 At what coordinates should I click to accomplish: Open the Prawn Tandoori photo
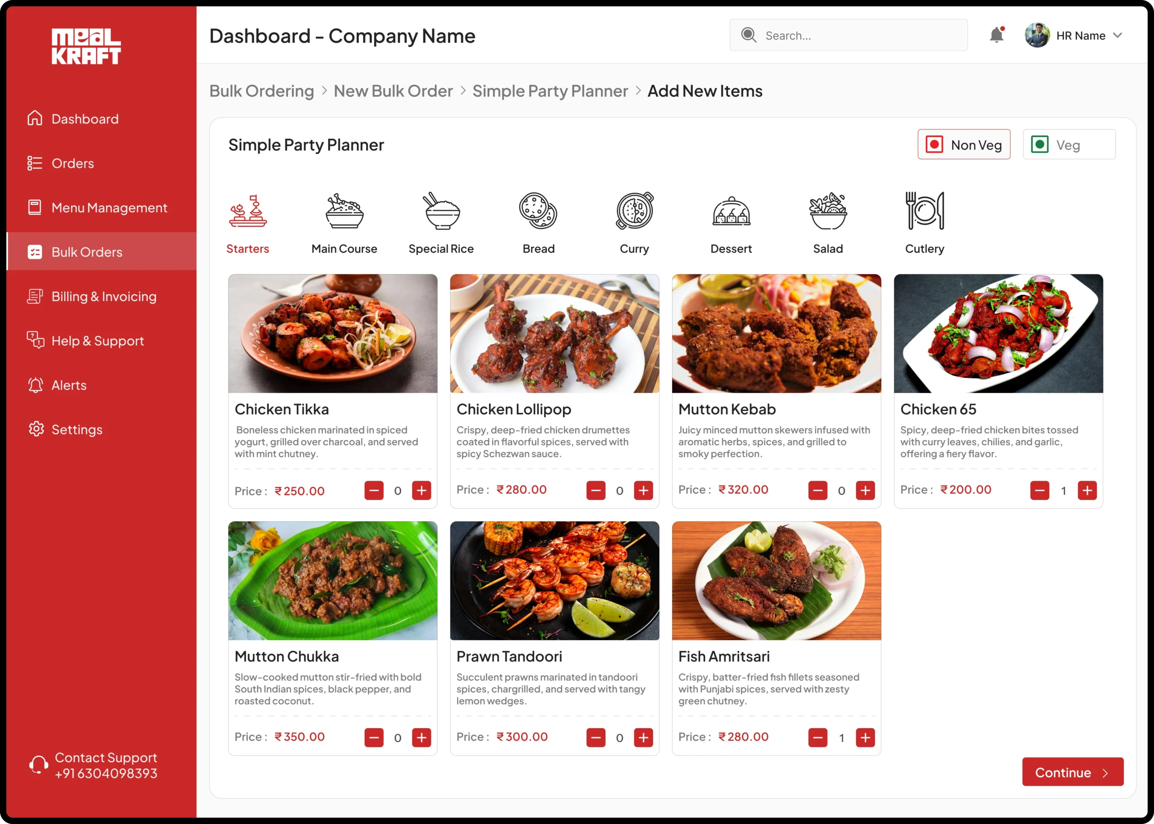tap(554, 580)
